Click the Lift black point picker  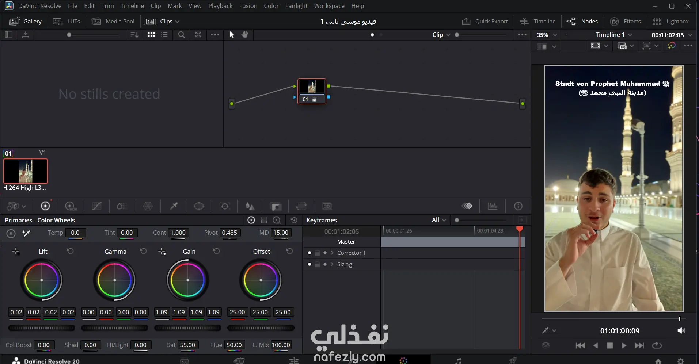tap(15, 252)
